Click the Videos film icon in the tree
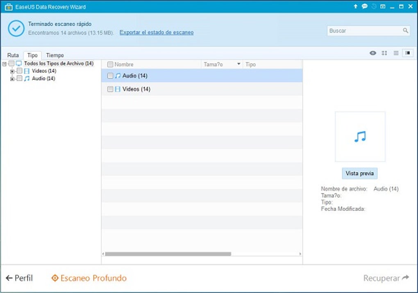The image size is (418, 293). pyautogui.click(x=27, y=71)
